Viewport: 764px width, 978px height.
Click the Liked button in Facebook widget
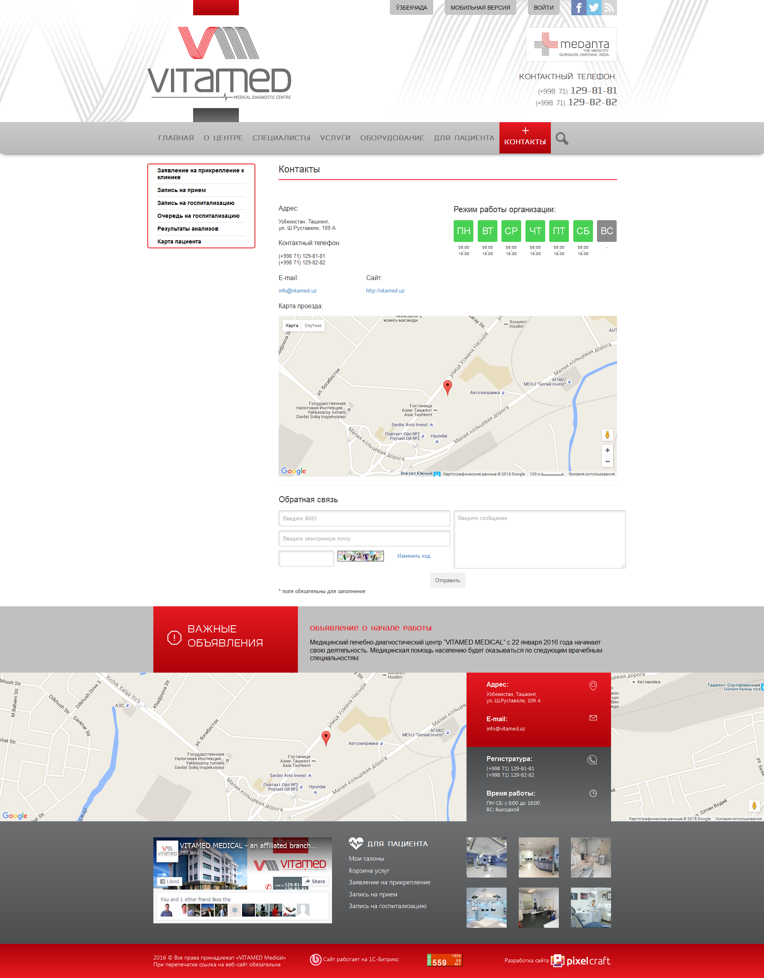click(x=169, y=881)
